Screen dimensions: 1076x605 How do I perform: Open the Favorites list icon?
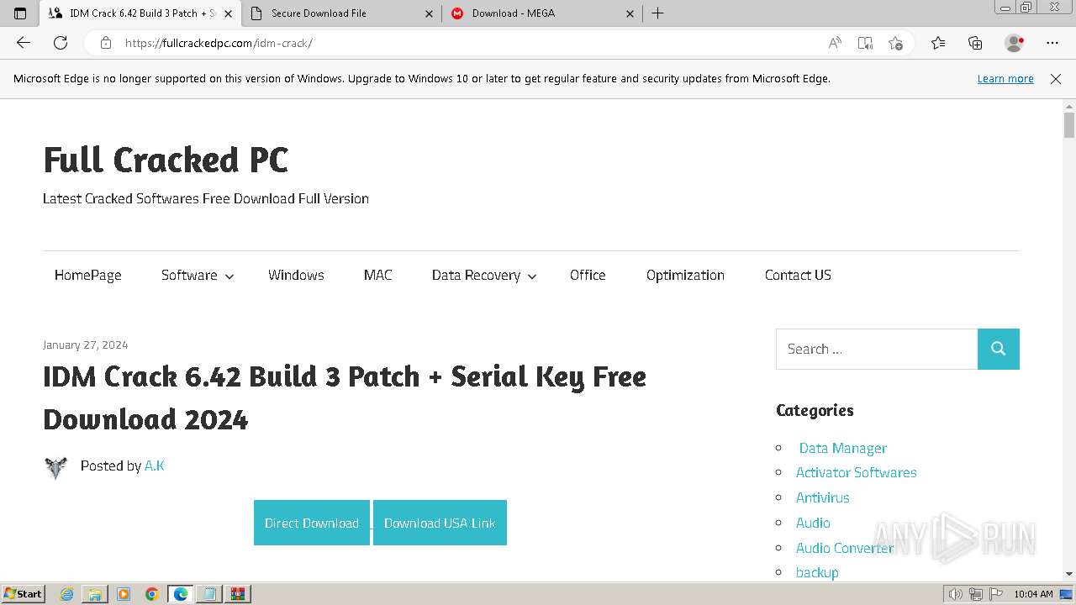(x=938, y=43)
